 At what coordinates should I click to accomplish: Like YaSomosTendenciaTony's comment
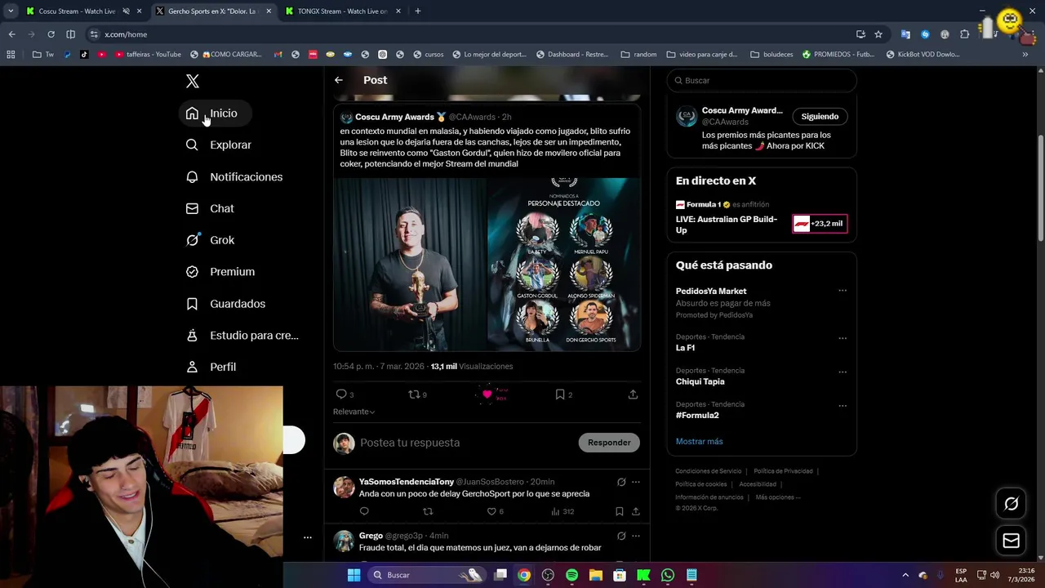pos(491,511)
